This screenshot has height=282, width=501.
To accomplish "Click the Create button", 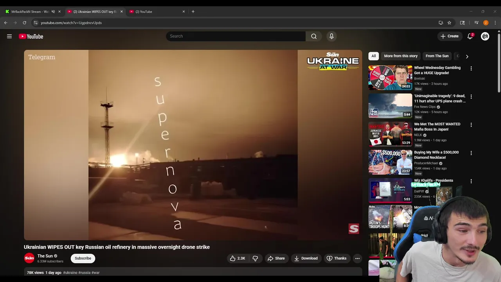I will pyautogui.click(x=449, y=36).
